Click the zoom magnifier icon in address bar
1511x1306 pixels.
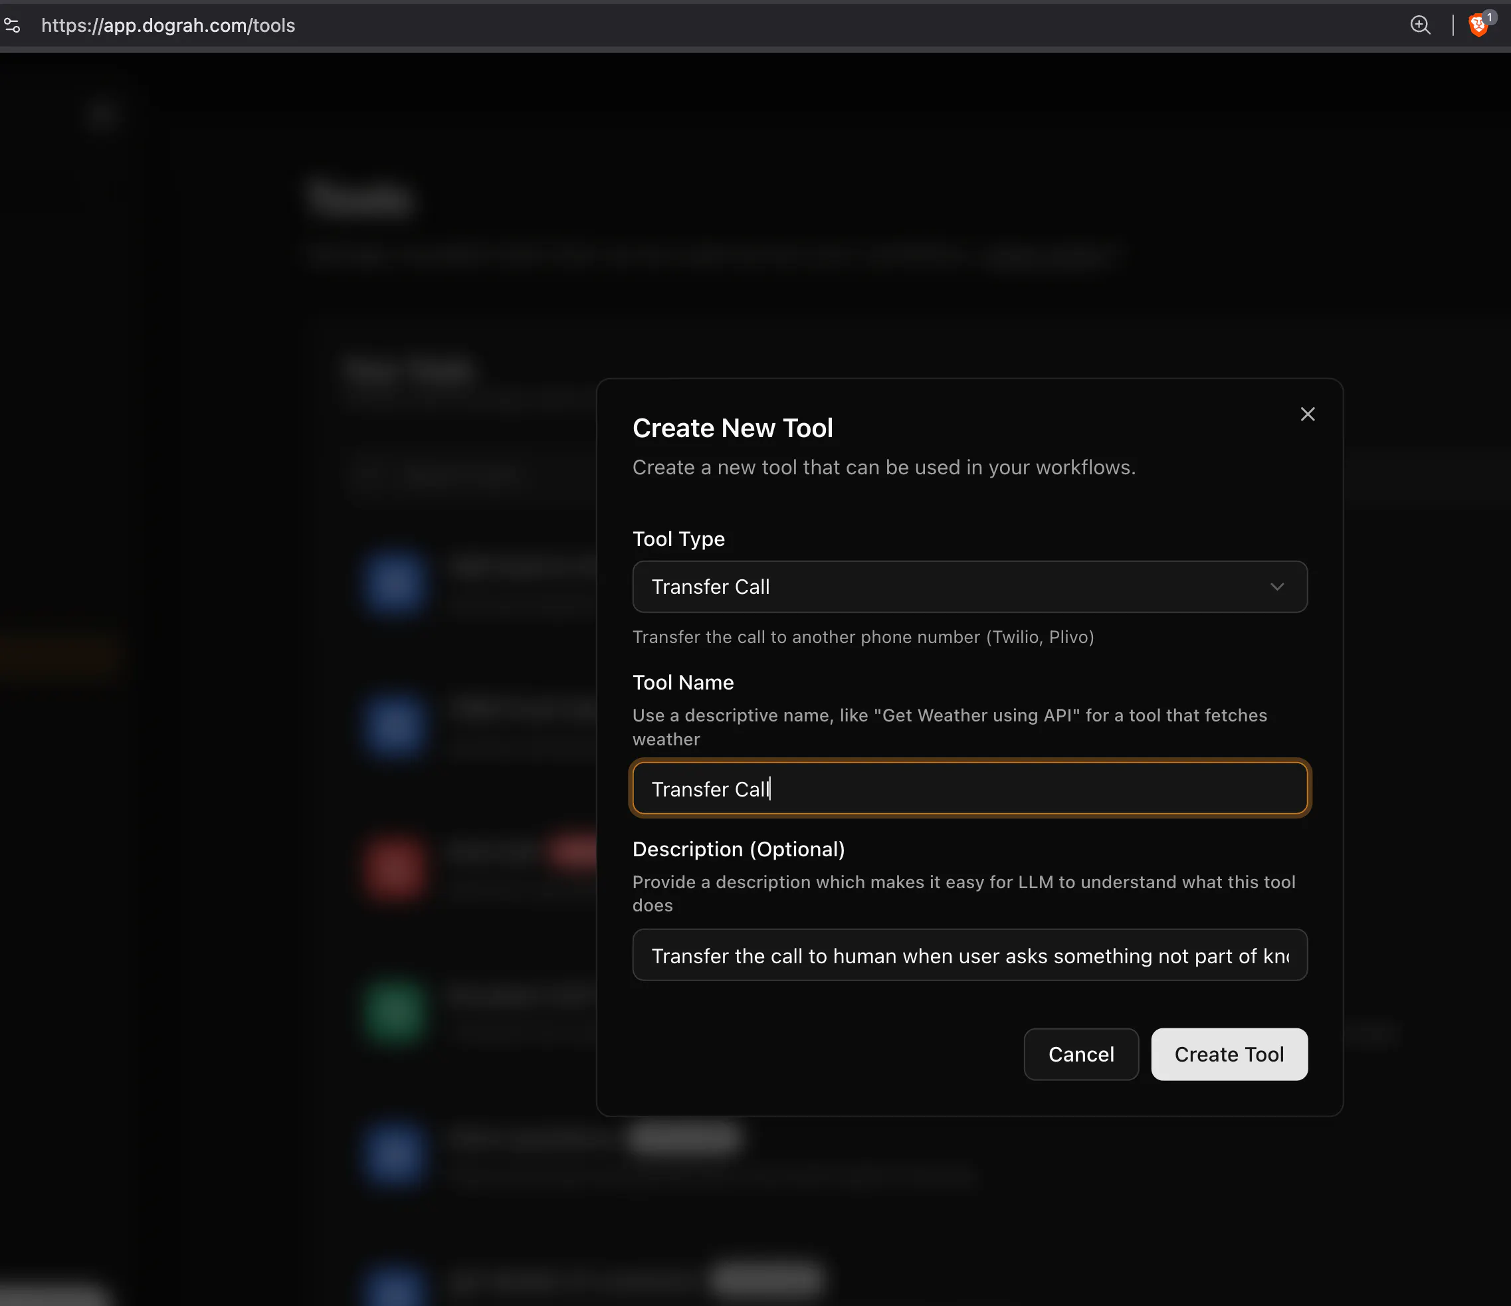pyautogui.click(x=1419, y=25)
